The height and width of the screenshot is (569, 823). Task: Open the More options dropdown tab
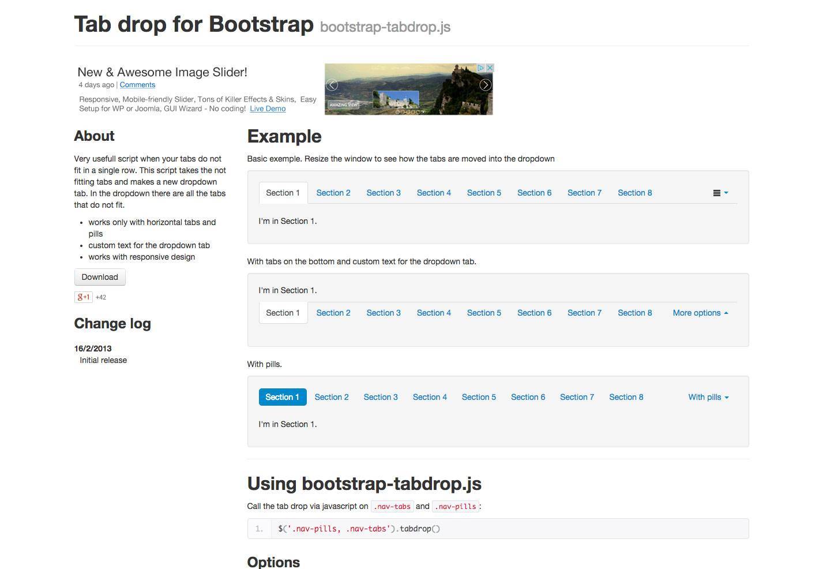tap(700, 313)
